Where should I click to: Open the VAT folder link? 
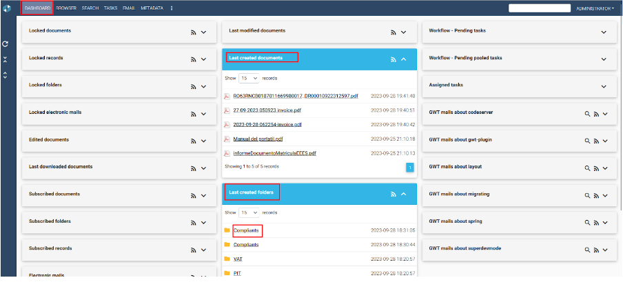pos(237,259)
